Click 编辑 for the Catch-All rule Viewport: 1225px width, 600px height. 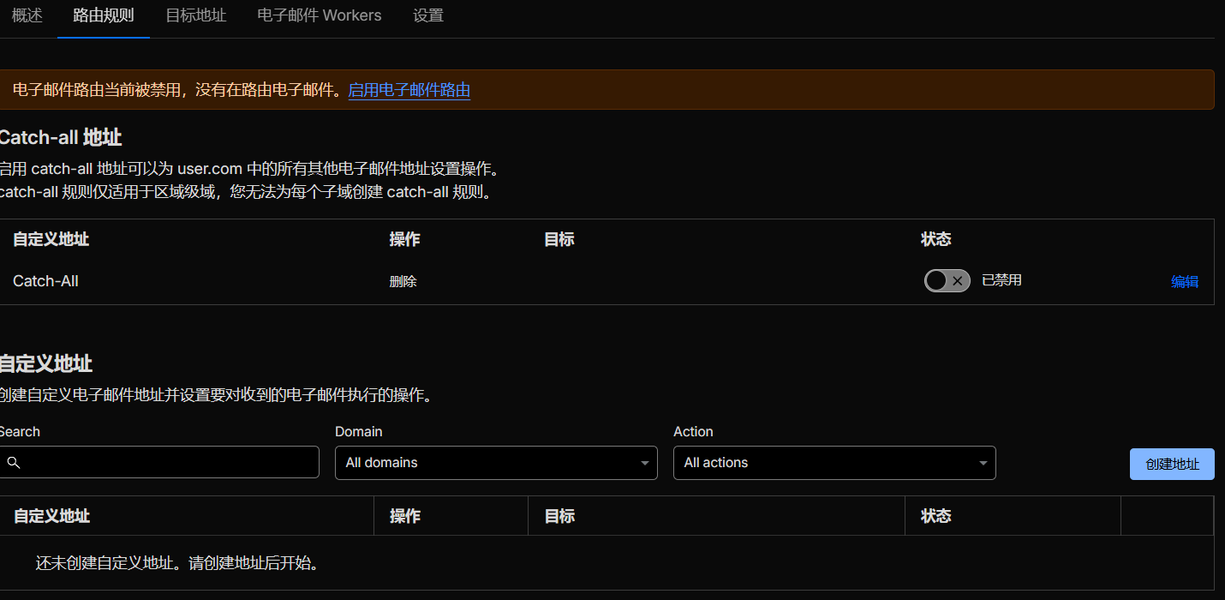(1185, 281)
